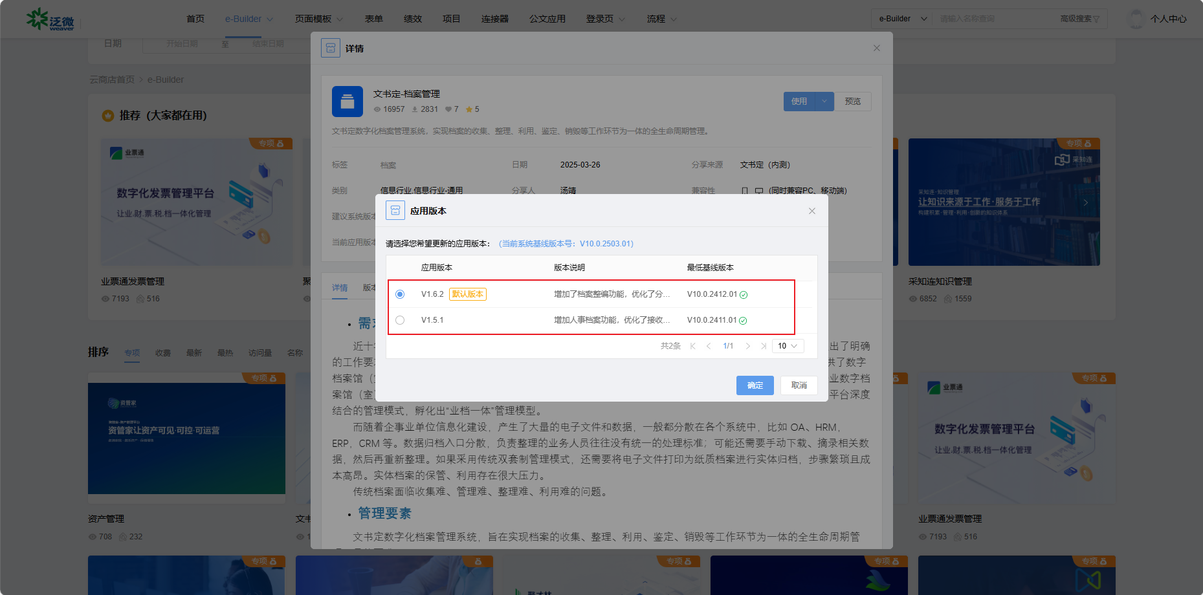Click the arrow on the 采知连 banner
The width and height of the screenshot is (1203, 595).
[1086, 202]
